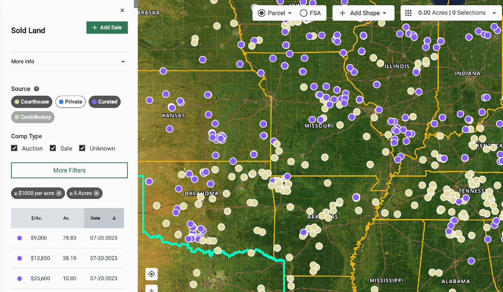The image size is (503, 292).
Task: Click the More Filters button
Action: (69, 170)
